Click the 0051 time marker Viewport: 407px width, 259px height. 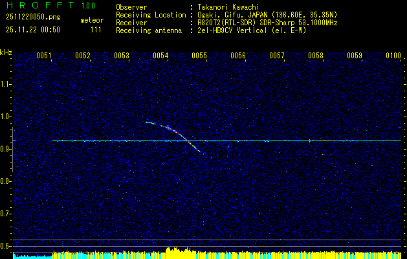pyautogui.click(x=43, y=56)
